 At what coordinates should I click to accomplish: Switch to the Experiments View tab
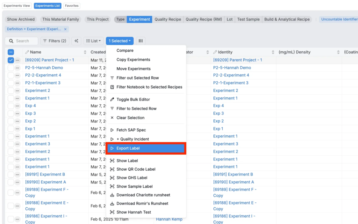(17, 6)
